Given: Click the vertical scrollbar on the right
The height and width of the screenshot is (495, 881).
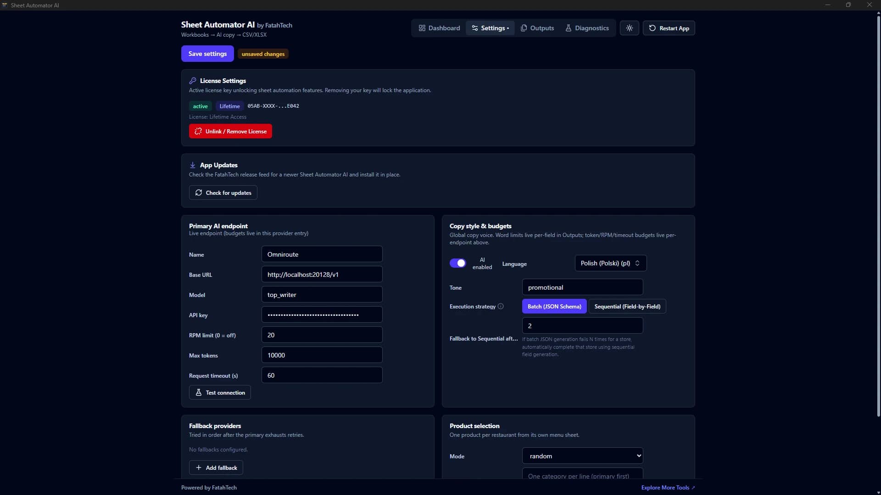Looking at the screenshot, I should point(878,215).
